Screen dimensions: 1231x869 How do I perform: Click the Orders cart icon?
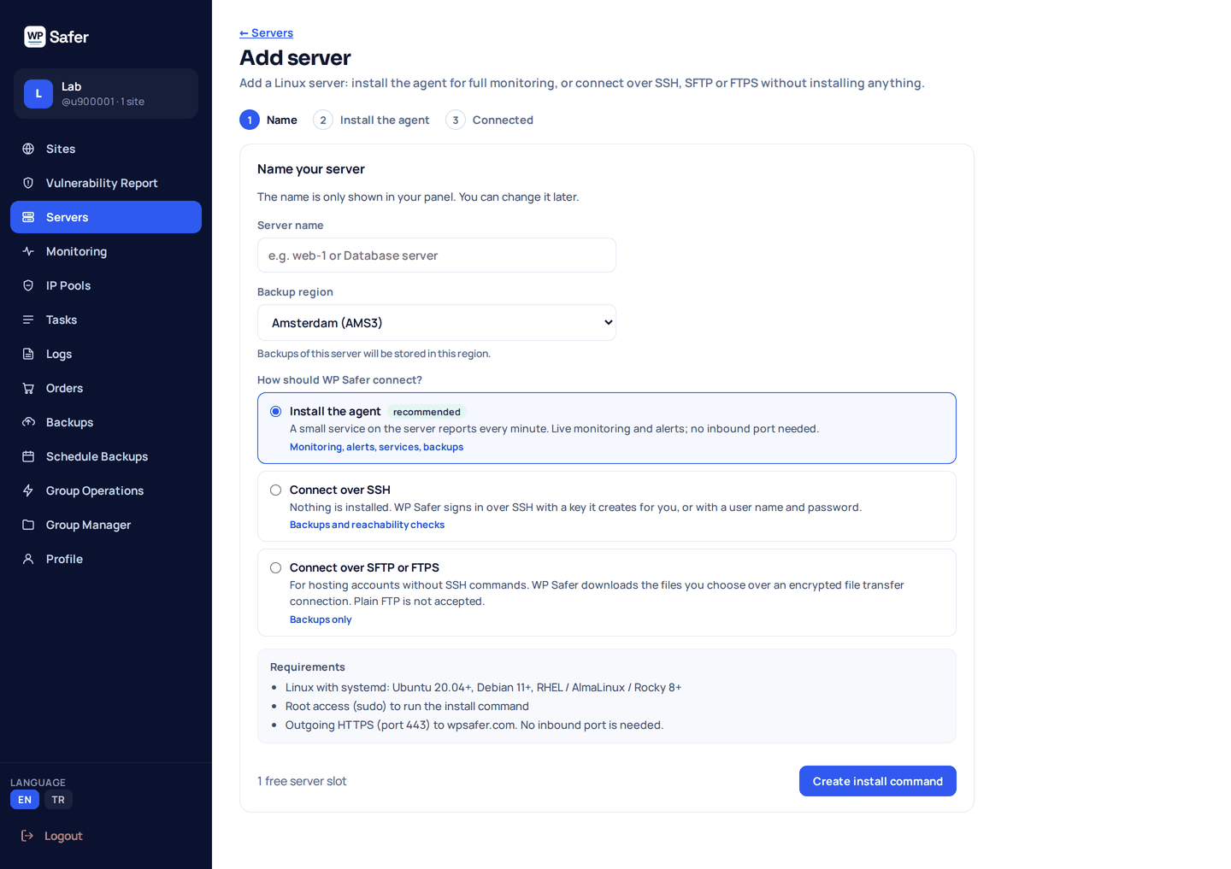(x=28, y=388)
